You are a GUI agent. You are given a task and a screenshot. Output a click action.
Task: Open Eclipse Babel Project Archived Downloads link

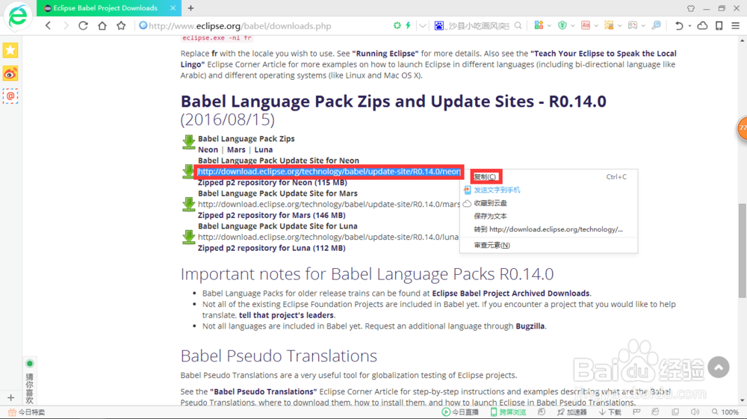[511, 294]
